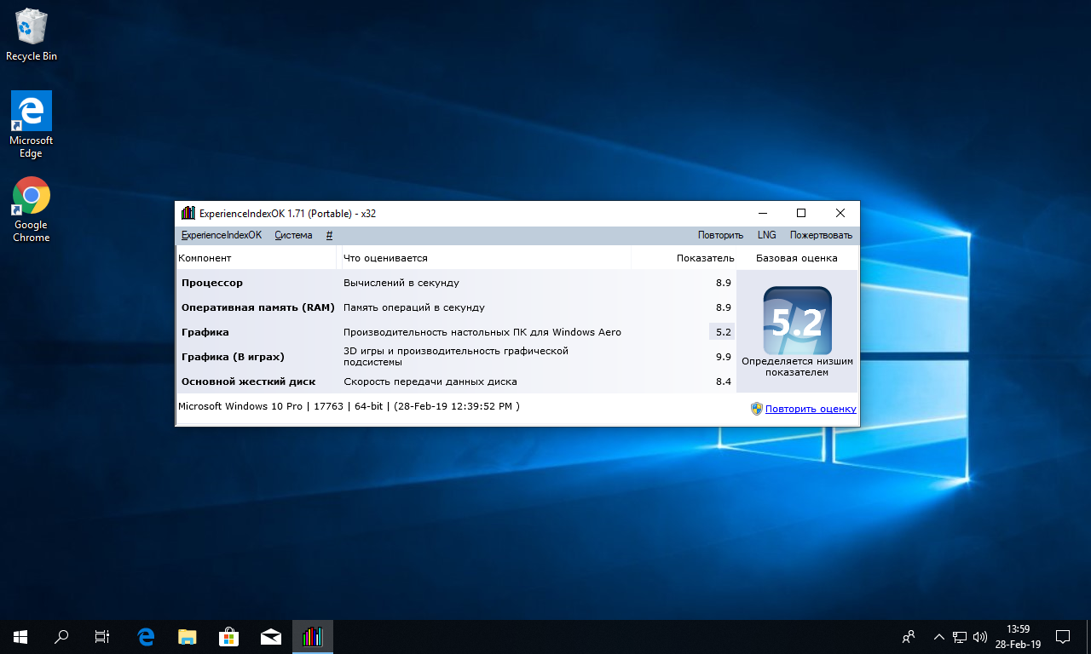Open Action Center notifications icon
Screen dimensions: 1091x654
pos(1063,636)
